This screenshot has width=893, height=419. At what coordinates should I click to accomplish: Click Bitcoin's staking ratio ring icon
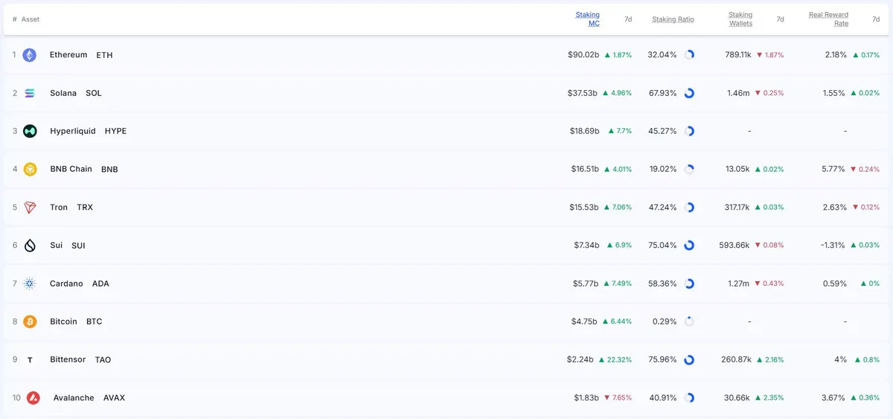(x=689, y=322)
